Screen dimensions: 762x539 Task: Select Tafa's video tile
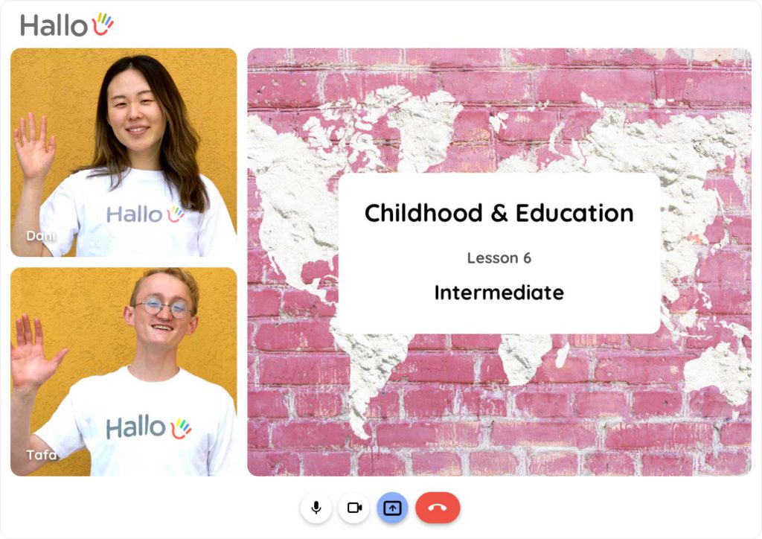click(x=124, y=371)
